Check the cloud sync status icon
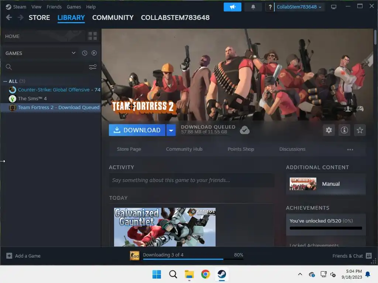The width and height of the screenshot is (378, 283). coord(245,130)
